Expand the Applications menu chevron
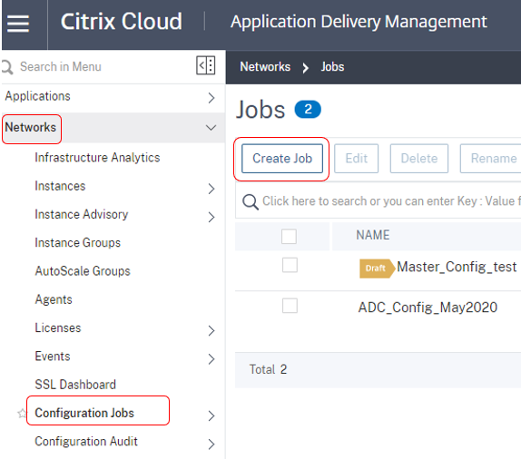The width and height of the screenshot is (521, 459). click(211, 98)
